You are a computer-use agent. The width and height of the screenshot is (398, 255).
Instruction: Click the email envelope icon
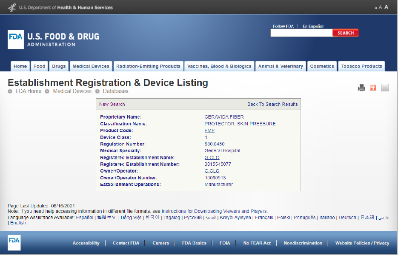385,88
